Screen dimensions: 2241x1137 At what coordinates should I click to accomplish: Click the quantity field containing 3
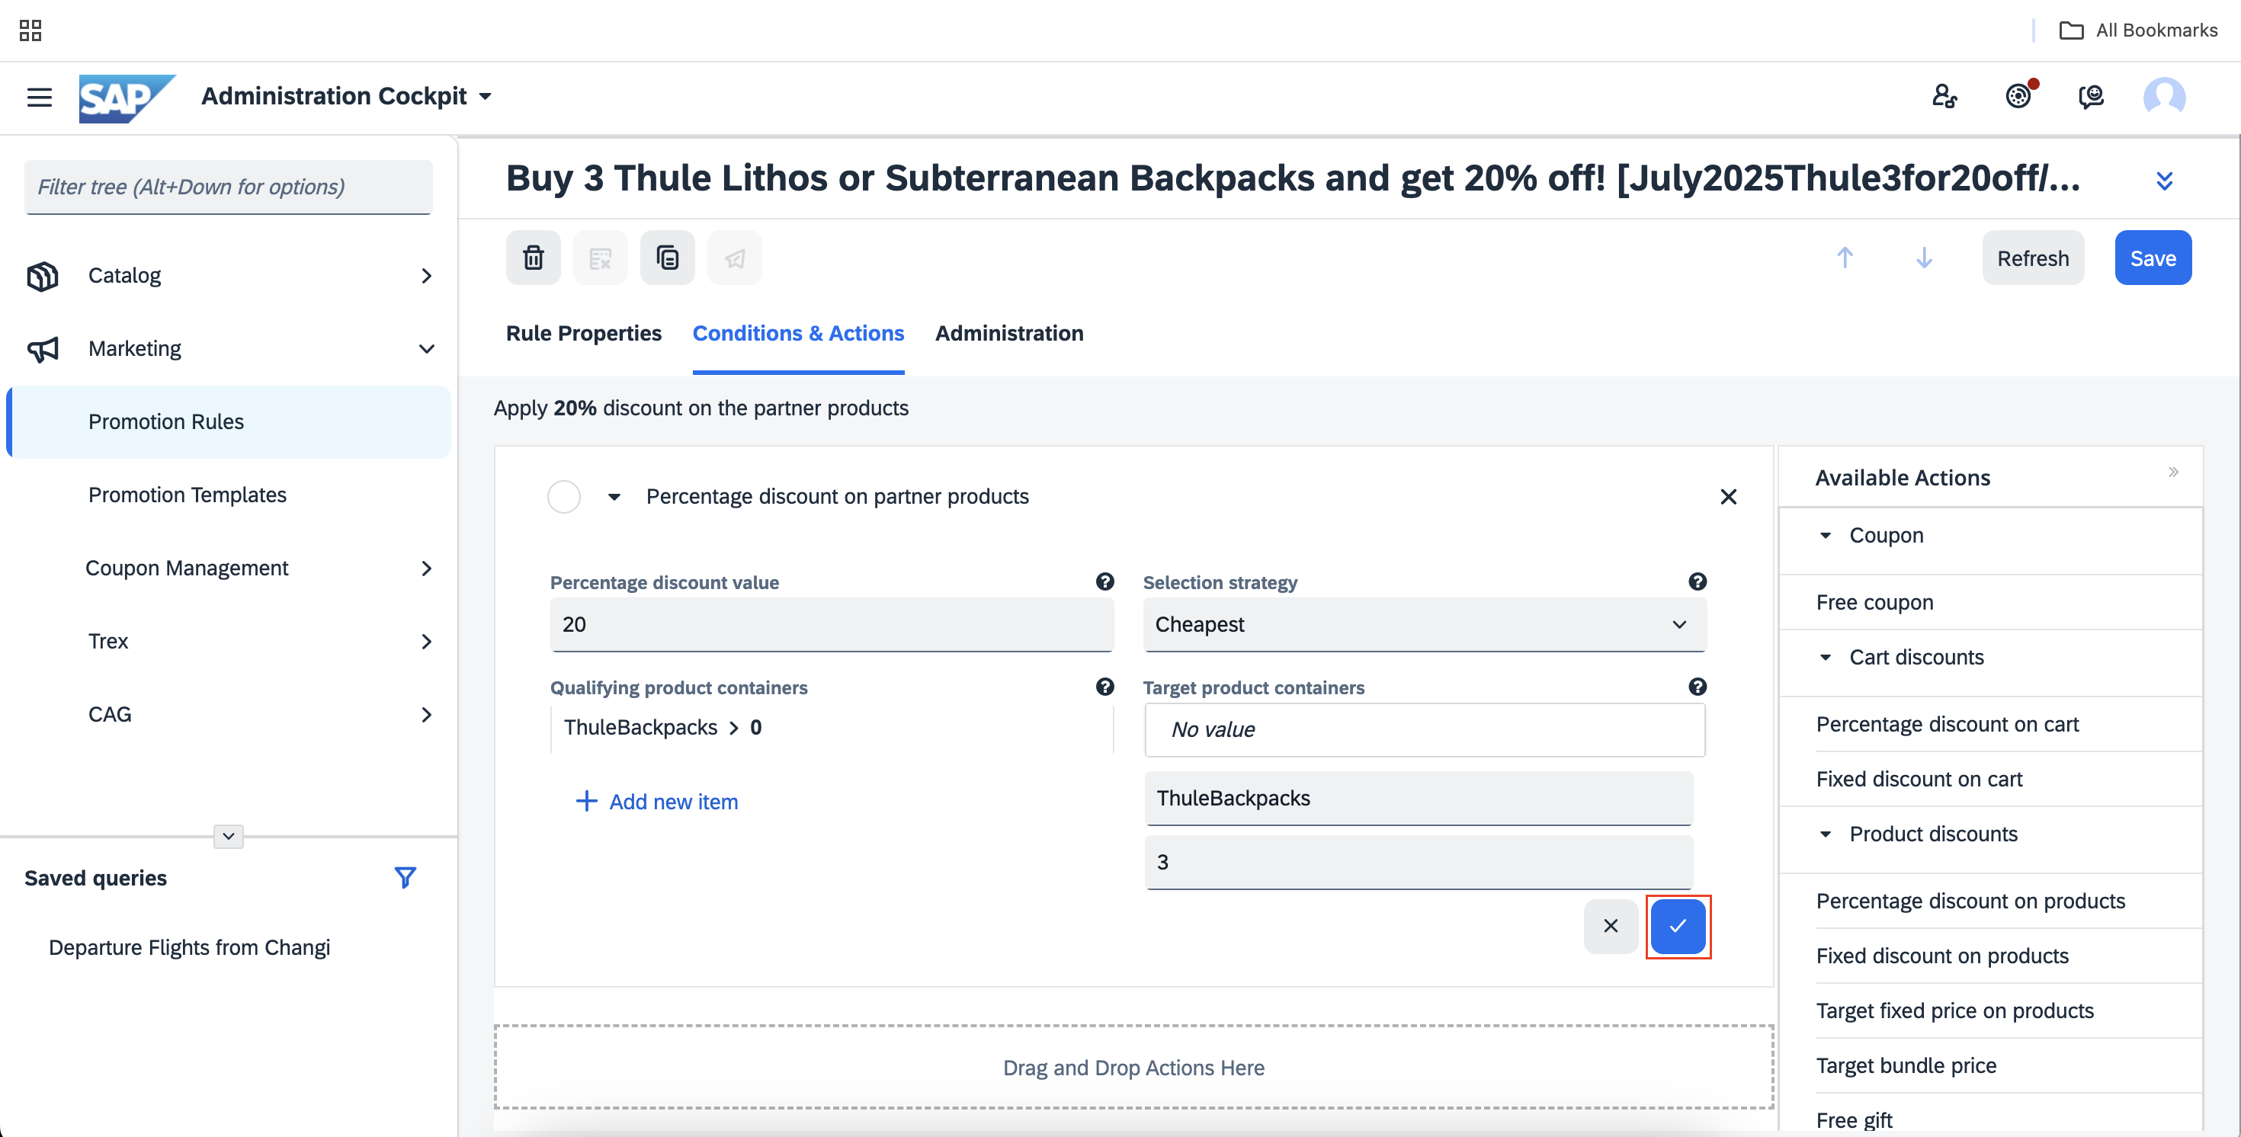1418,862
